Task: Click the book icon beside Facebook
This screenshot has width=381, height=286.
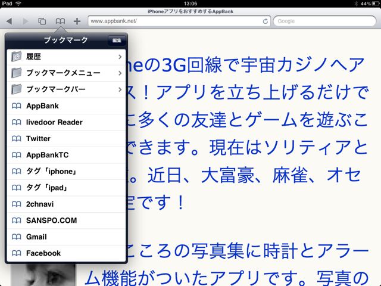Action: (x=16, y=253)
